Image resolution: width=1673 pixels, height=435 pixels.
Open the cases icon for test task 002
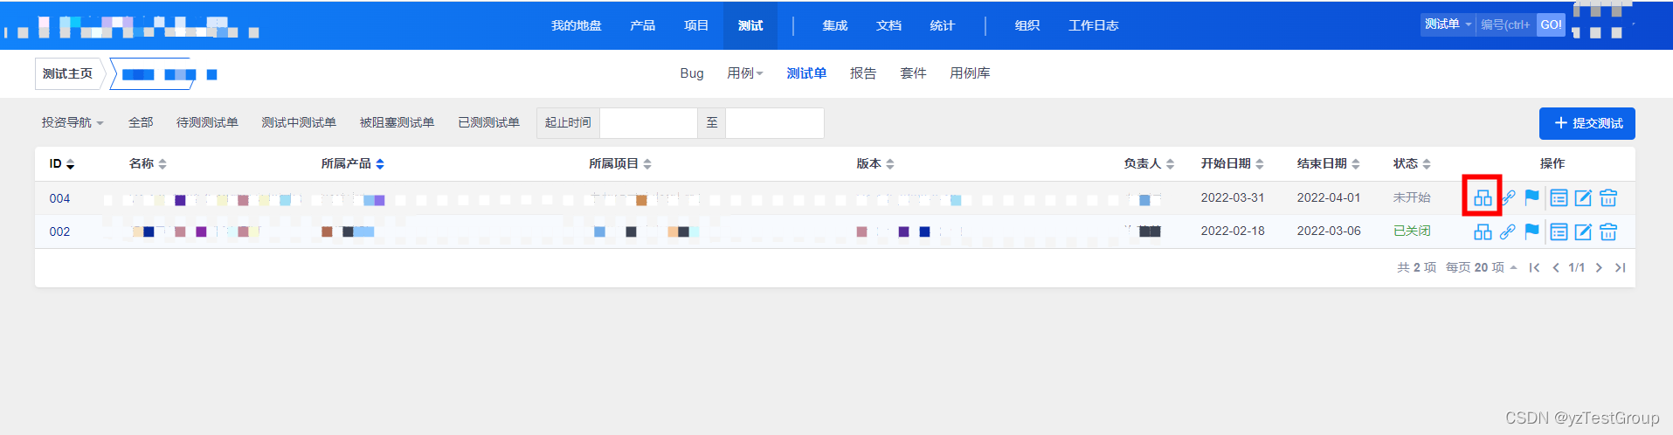(1483, 231)
